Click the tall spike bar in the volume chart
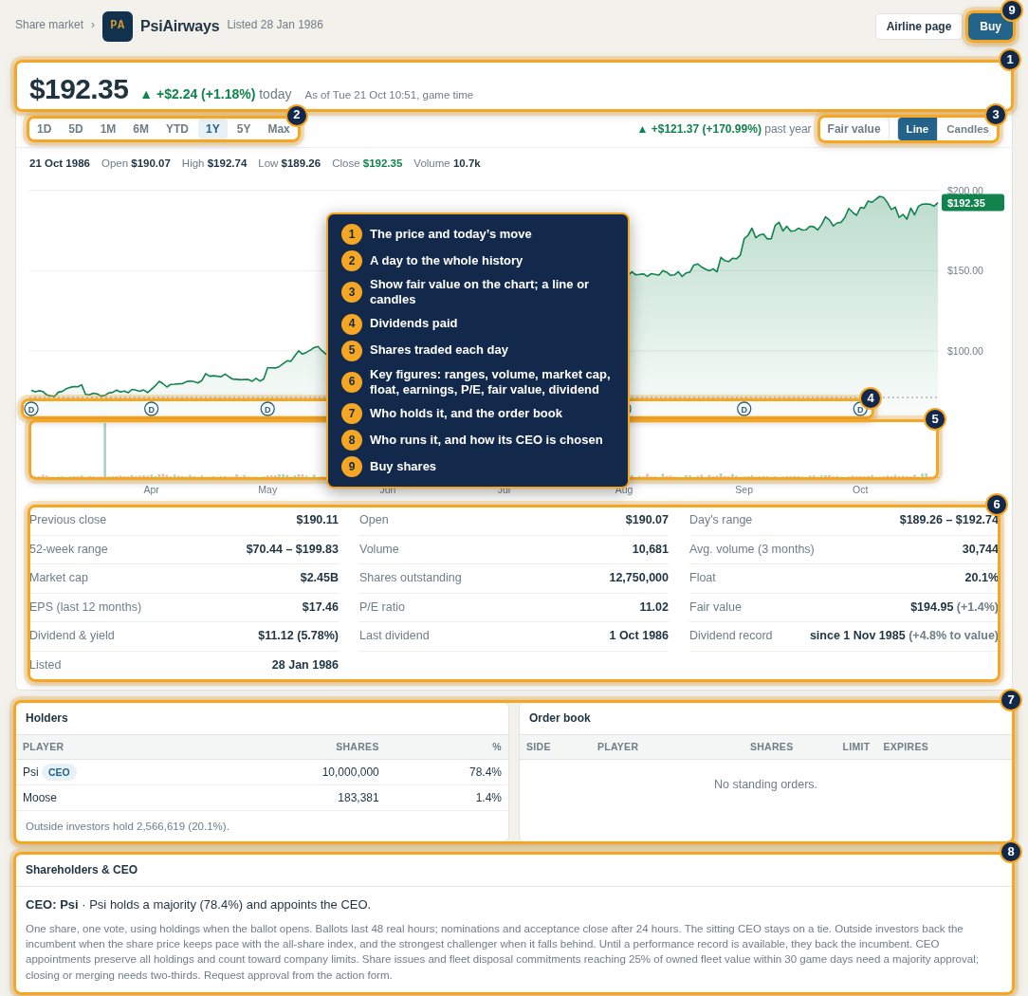 (x=105, y=450)
